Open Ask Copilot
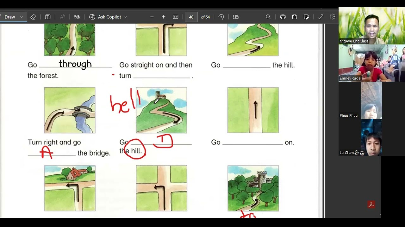The width and height of the screenshot is (405, 227). [105, 17]
